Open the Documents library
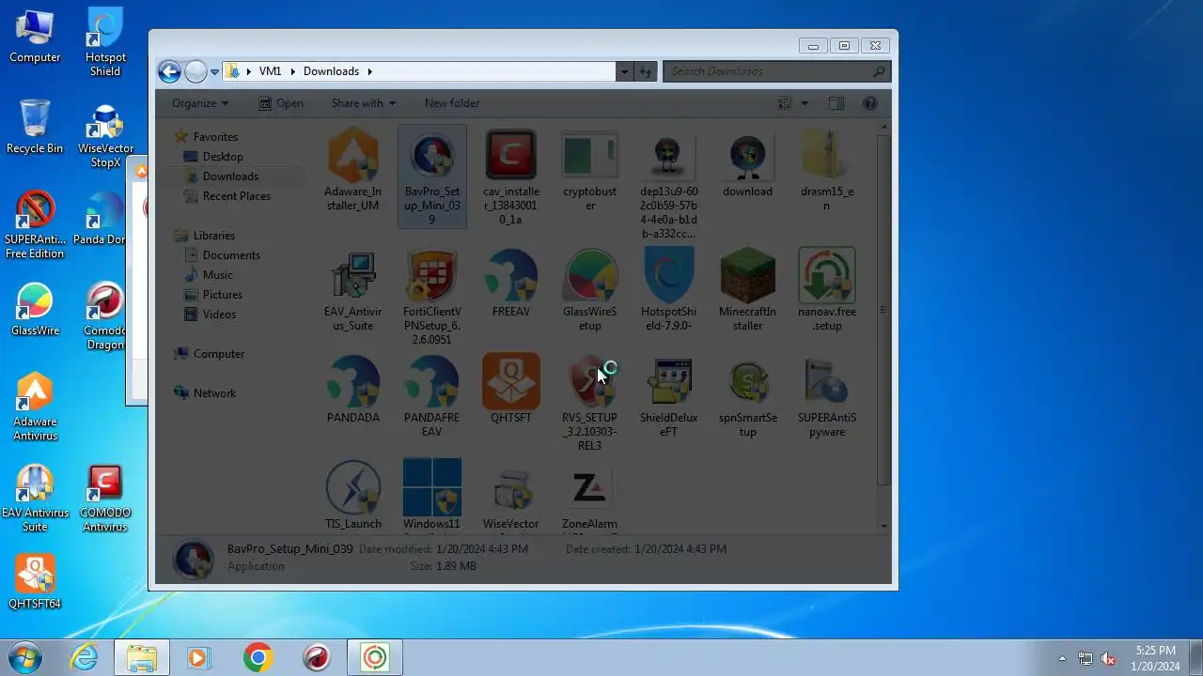This screenshot has width=1203, height=676. tap(231, 255)
